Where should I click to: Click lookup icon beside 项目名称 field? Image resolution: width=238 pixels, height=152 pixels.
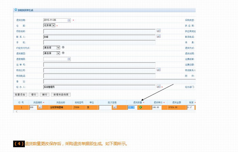pos(158,31)
